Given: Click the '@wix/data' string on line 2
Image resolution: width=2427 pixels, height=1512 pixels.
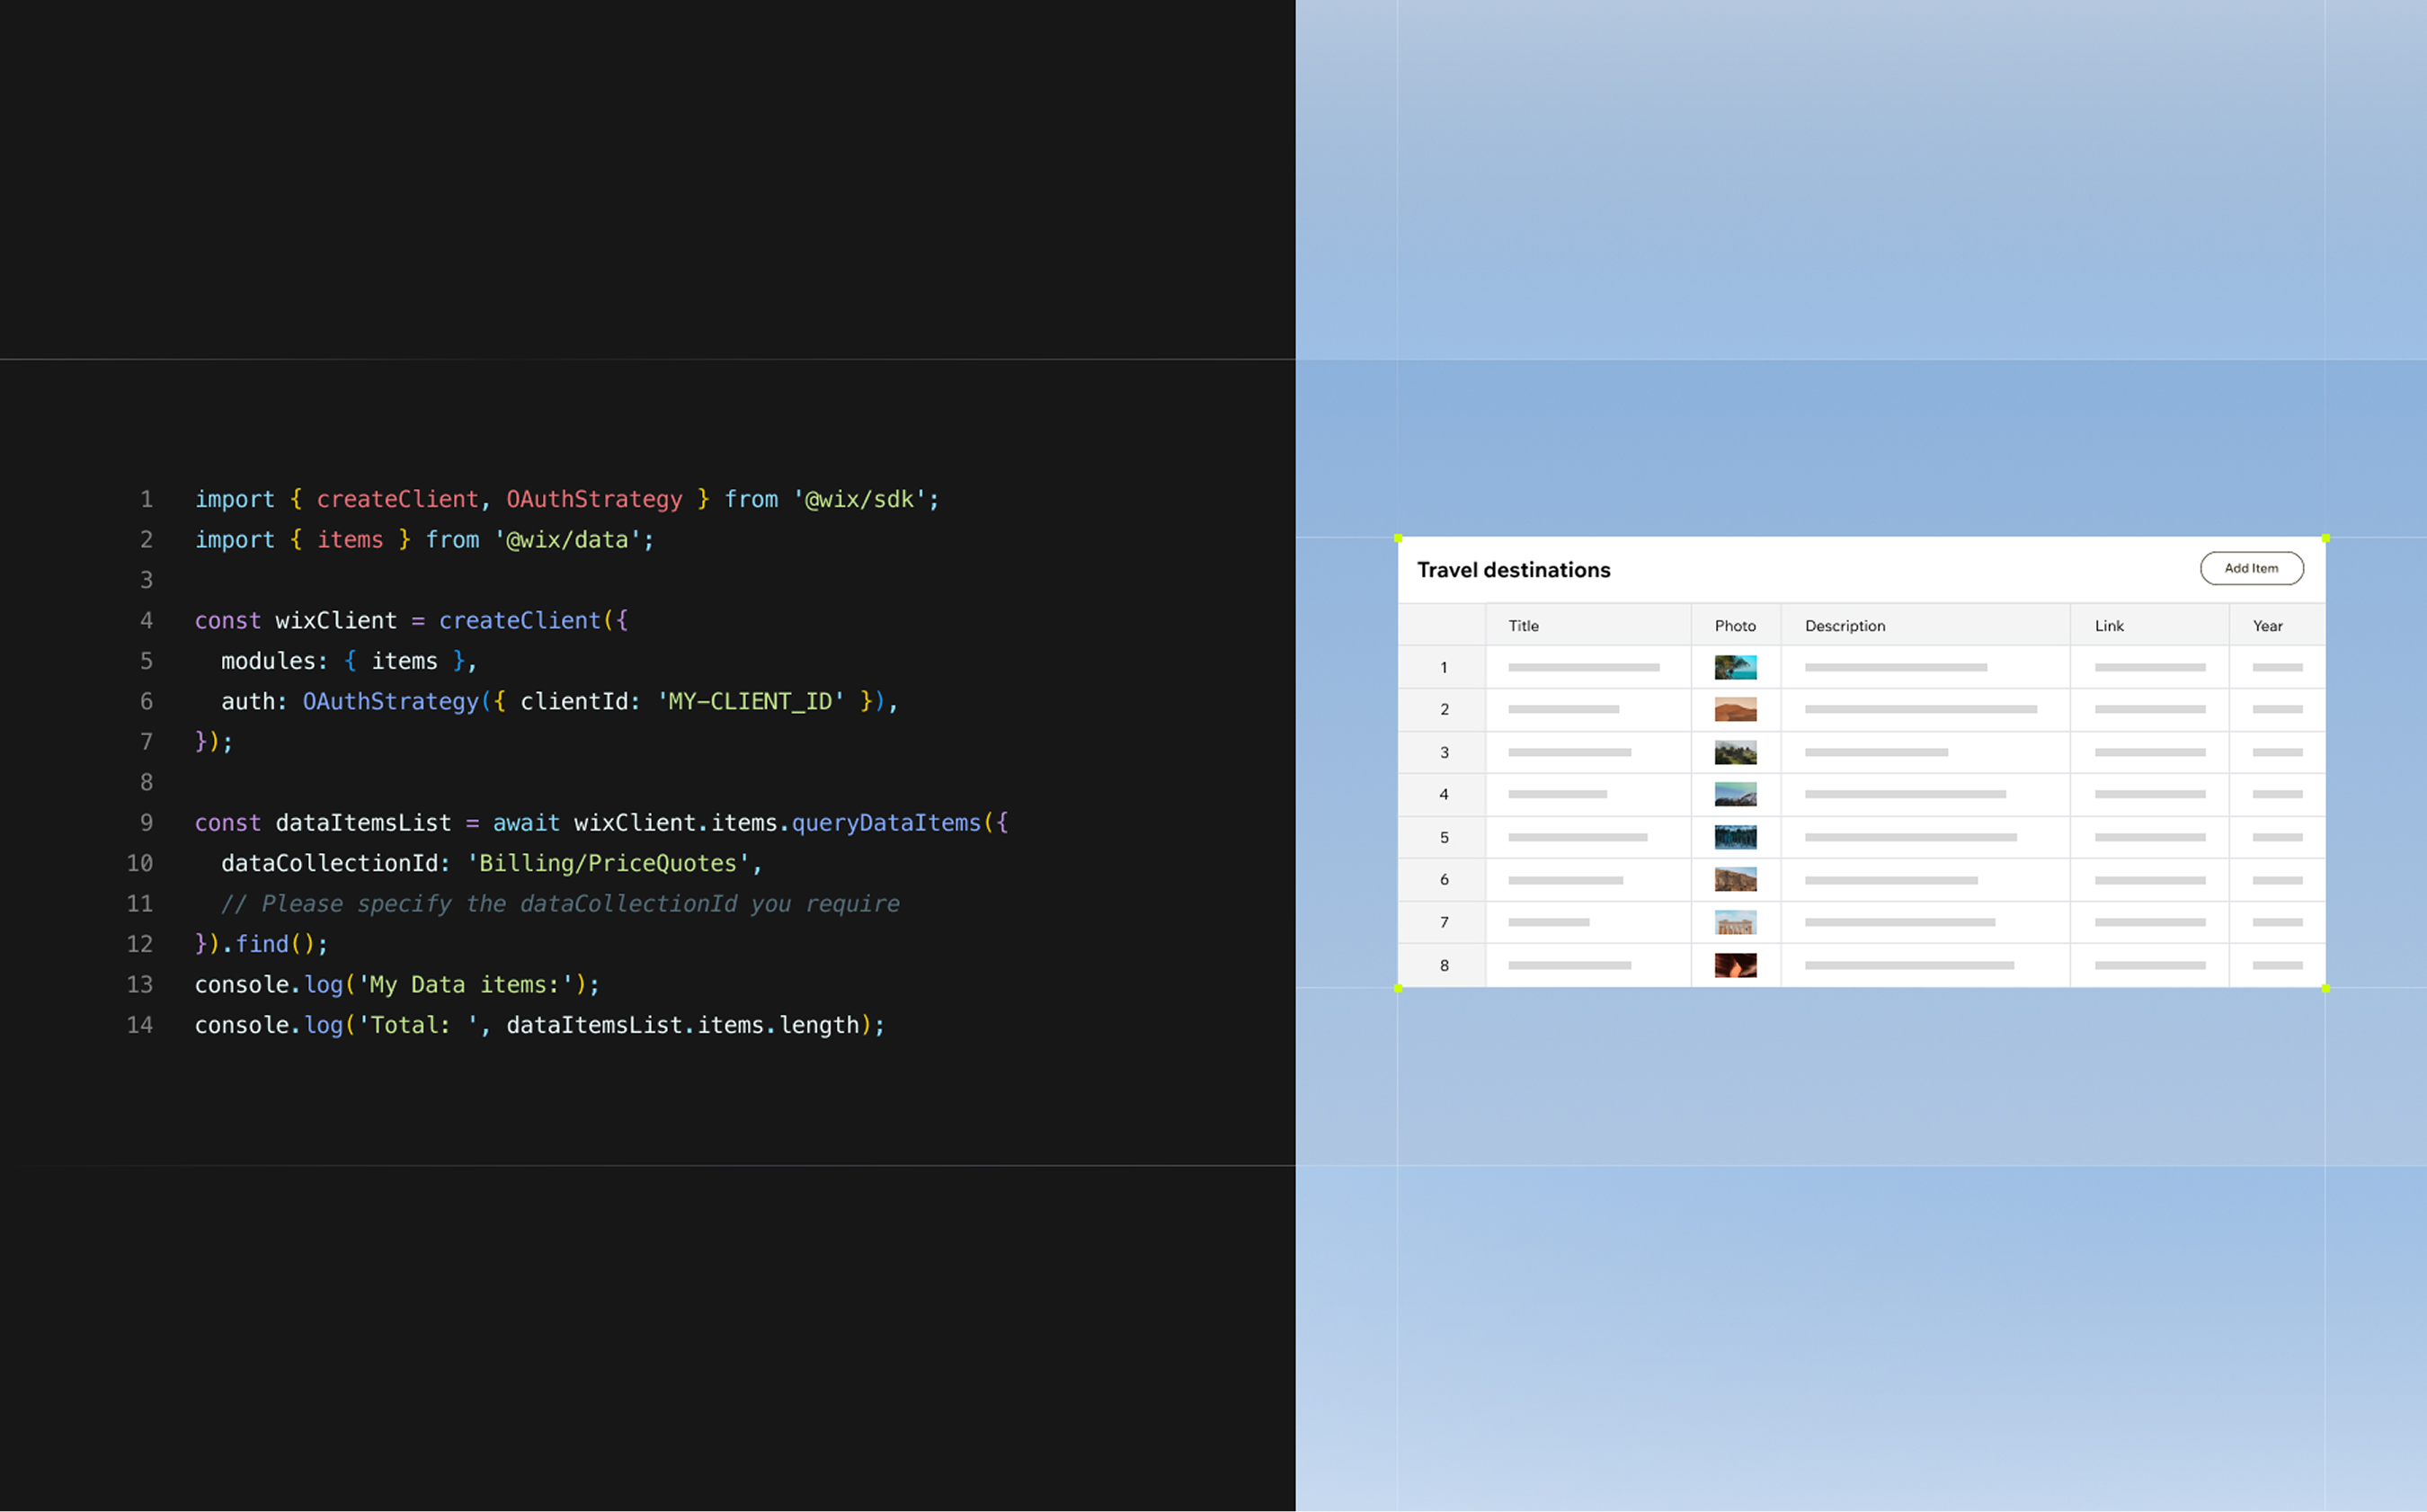Looking at the screenshot, I should [567, 540].
